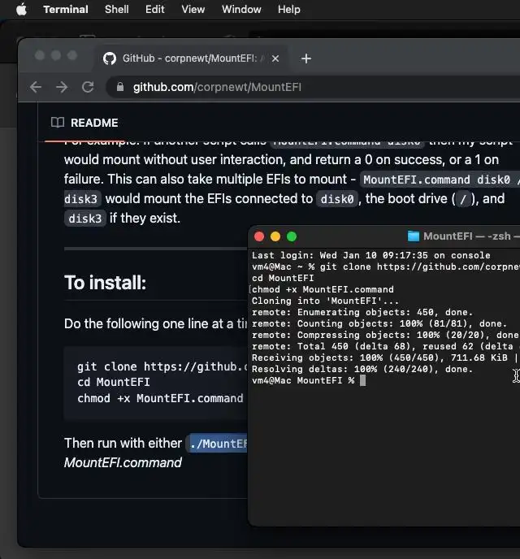Reload the GitHub page
Screen dimensions: 520x559
pyautogui.click(x=88, y=87)
